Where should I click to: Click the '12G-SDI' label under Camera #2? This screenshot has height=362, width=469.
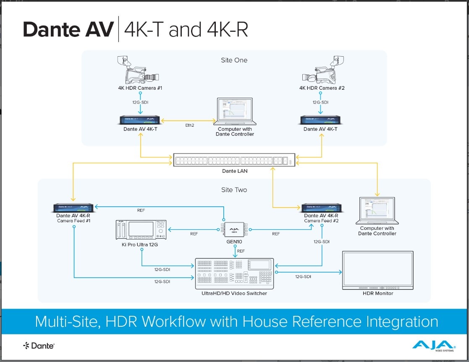pyautogui.click(x=320, y=102)
